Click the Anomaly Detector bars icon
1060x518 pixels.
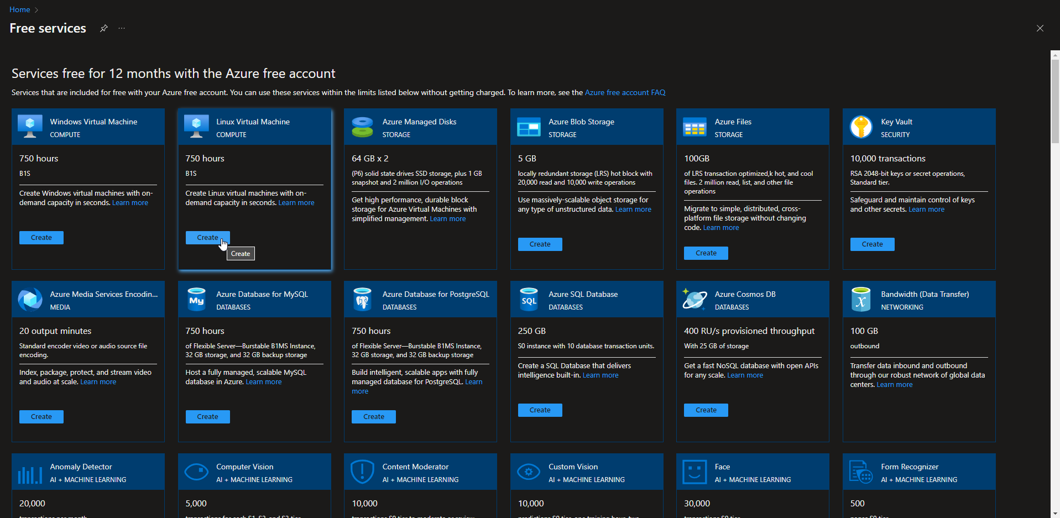click(x=29, y=472)
